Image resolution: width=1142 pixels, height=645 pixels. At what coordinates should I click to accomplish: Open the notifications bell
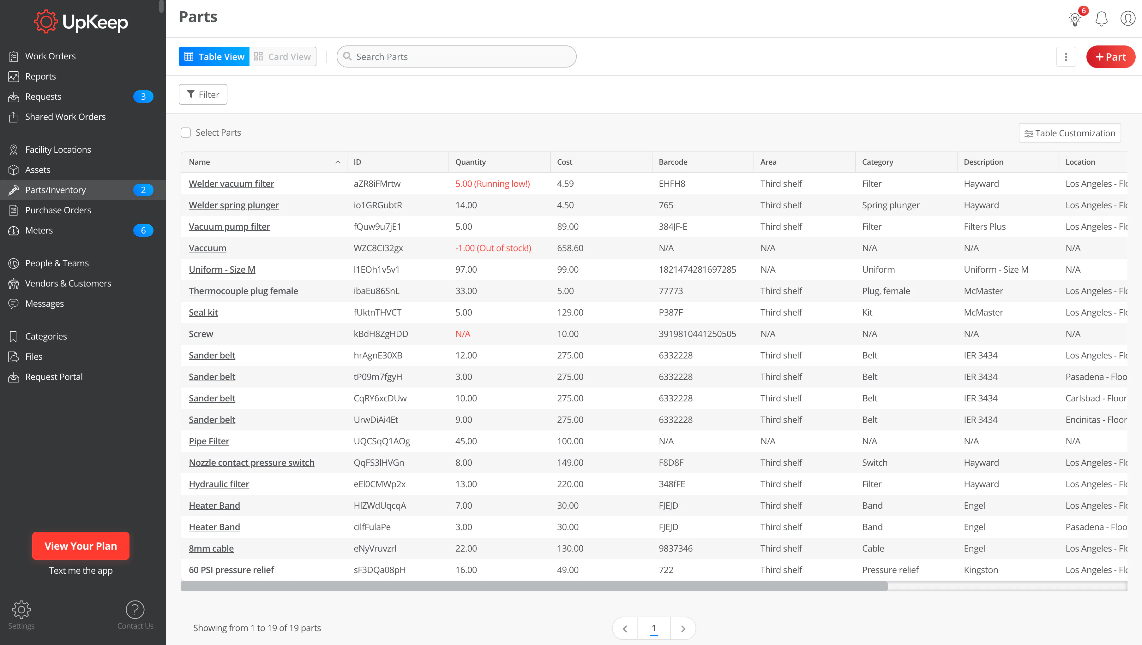coord(1102,19)
